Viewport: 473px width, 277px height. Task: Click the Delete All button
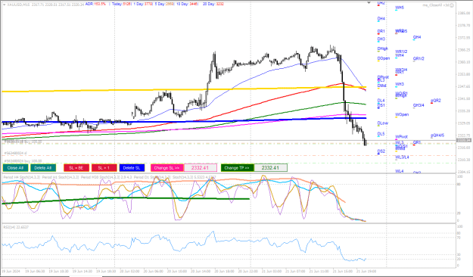tap(43, 168)
